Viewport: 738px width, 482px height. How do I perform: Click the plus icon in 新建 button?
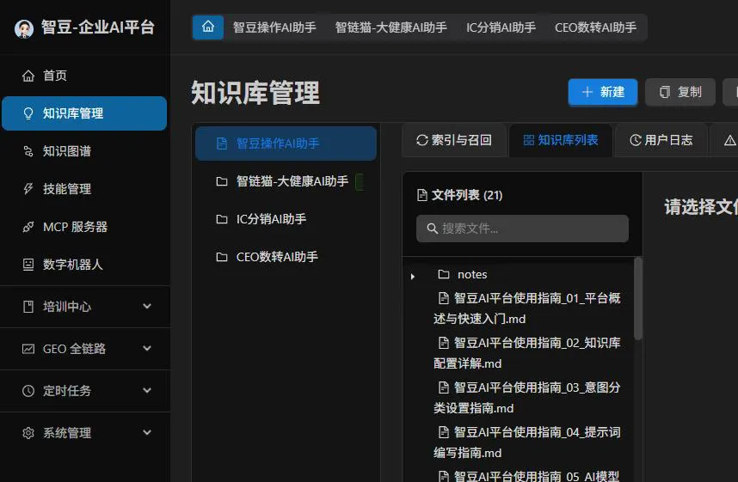(x=587, y=92)
